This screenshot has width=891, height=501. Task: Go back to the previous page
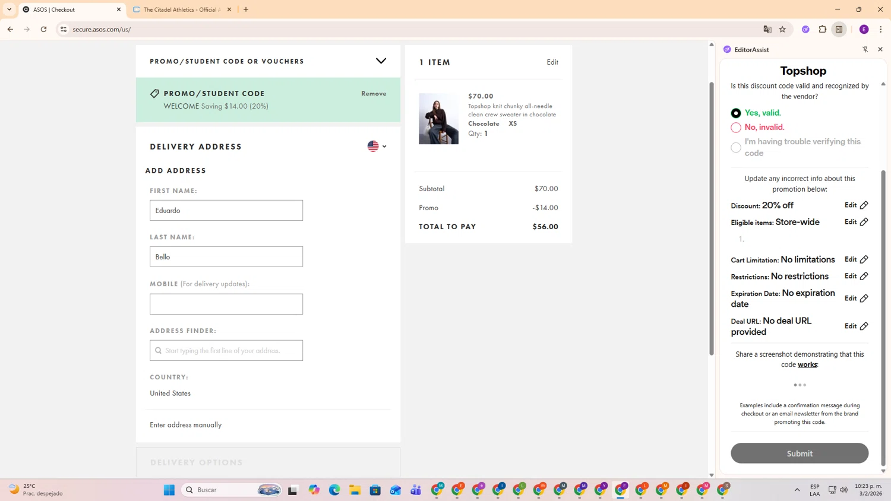pyautogui.click(x=10, y=29)
